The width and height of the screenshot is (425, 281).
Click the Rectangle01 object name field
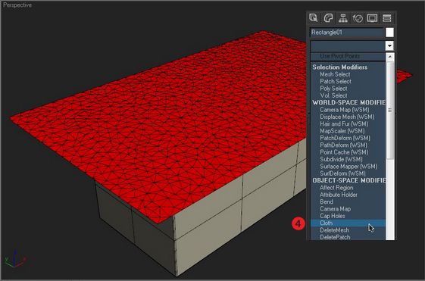click(x=347, y=33)
